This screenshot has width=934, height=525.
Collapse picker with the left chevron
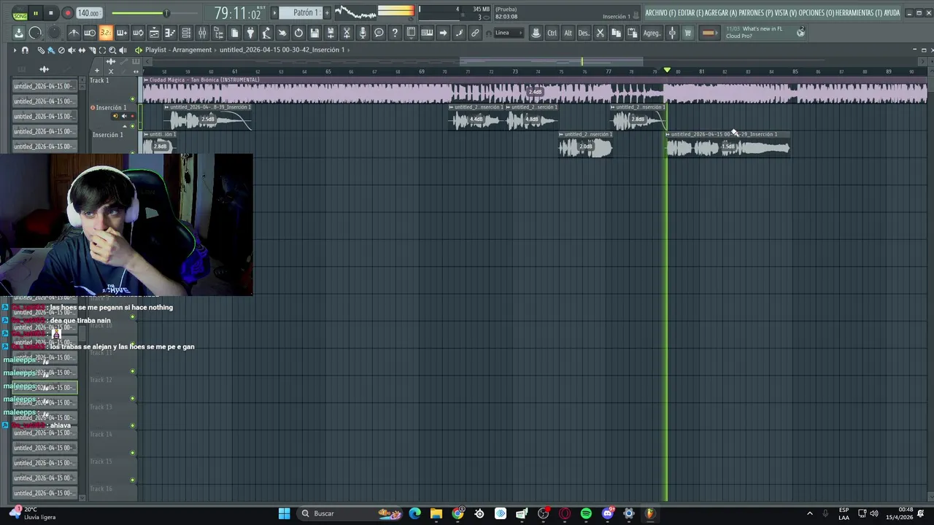coord(147,61)
